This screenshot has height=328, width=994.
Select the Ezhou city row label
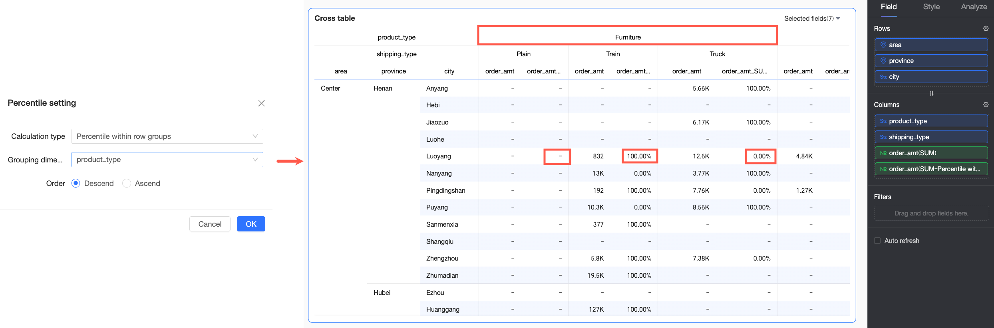[435, 293]
